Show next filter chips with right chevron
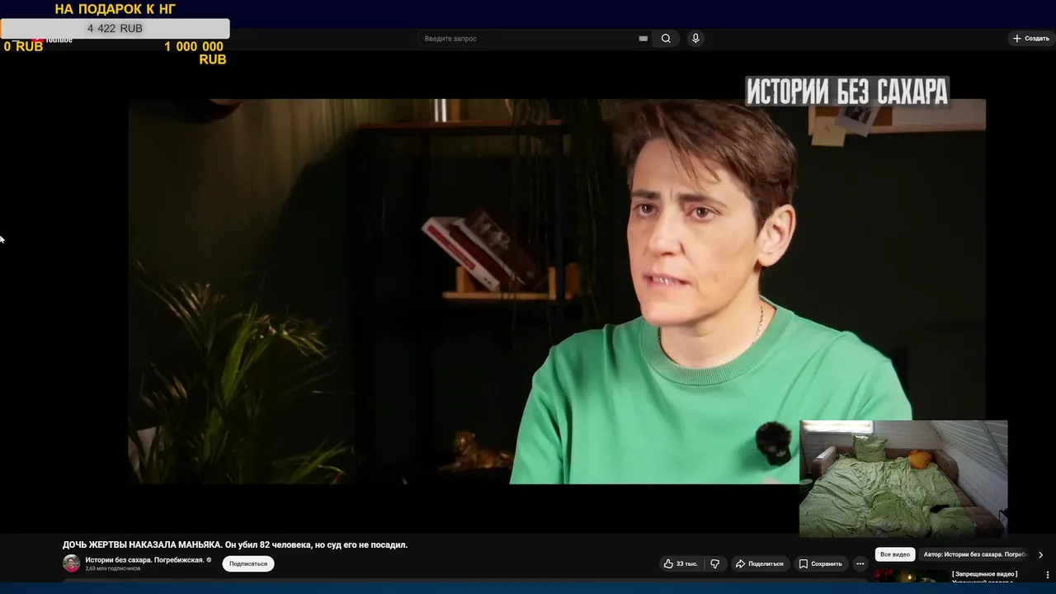 [x=1040, y=555]
